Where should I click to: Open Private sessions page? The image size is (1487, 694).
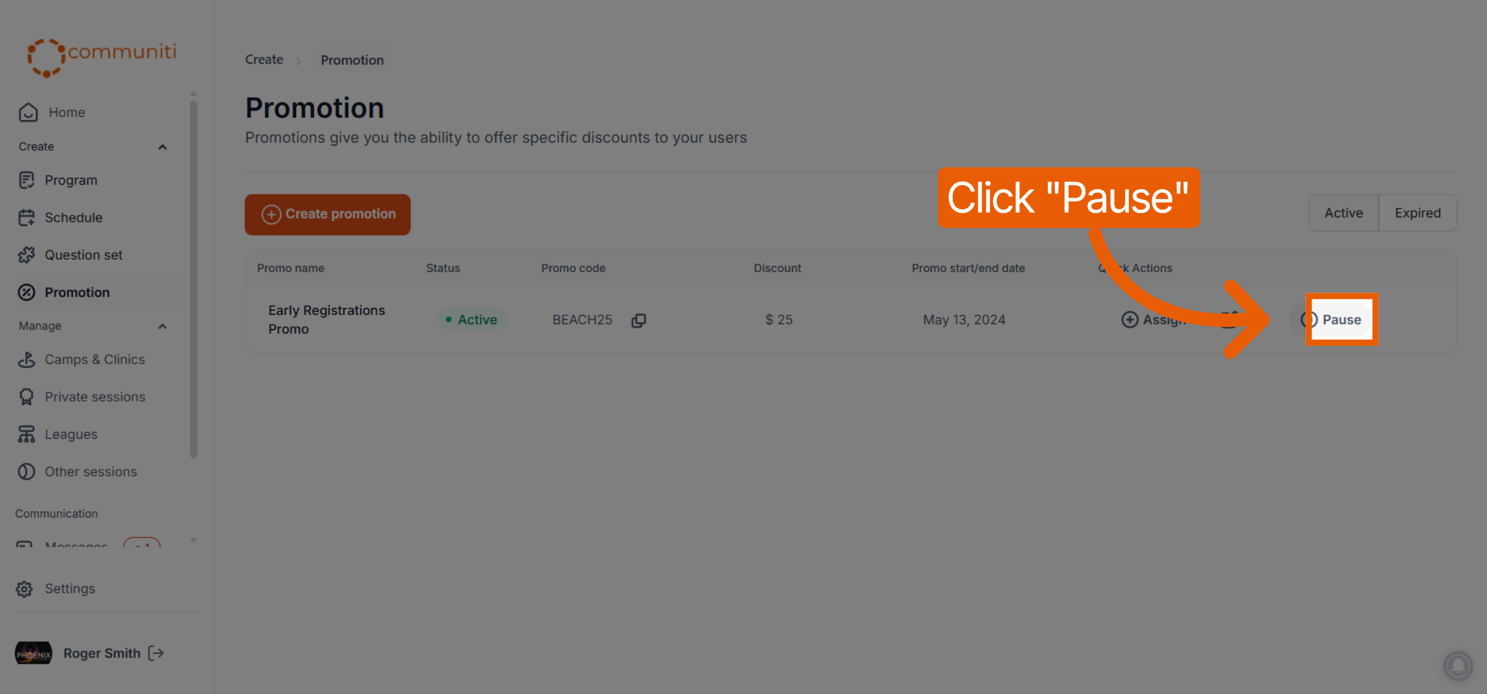point(94,397)
